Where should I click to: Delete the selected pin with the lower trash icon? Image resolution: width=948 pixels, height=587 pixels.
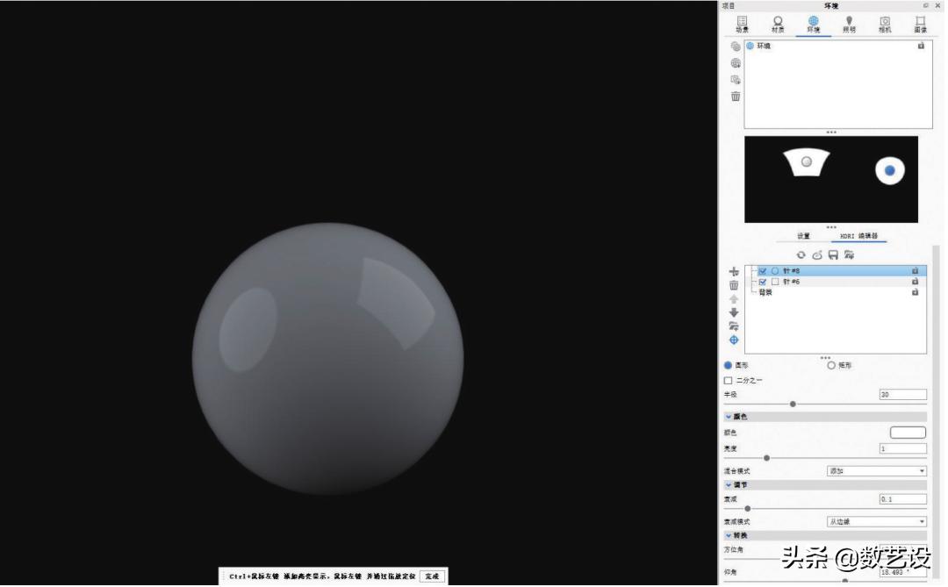click(734, 285)
